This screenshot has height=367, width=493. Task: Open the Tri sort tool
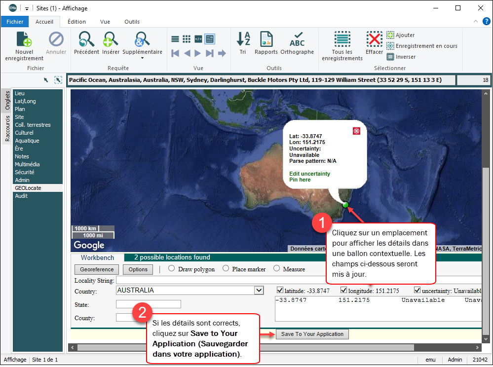pos(243,40)
